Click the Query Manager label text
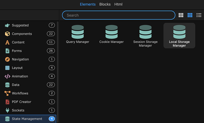The image size is (204, 123). pyautogui.click(x=77, y=42)
